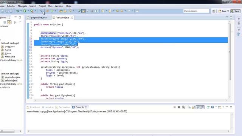
Task: Collapse constructor fold marker at line 17
Action: click(33, 67)
